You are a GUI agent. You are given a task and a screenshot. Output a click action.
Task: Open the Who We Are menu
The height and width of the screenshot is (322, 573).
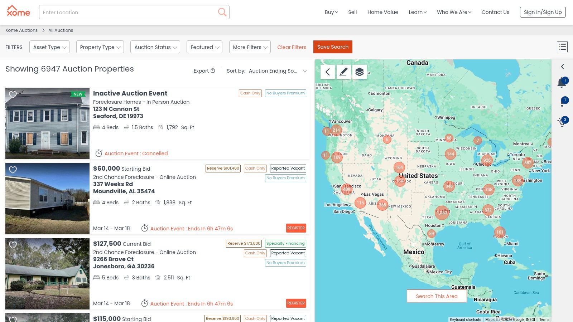pos(454,12)
